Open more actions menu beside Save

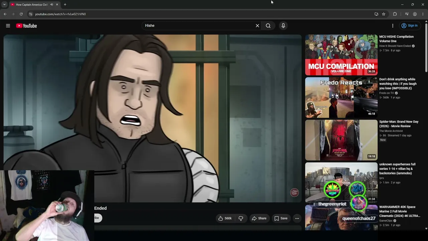tap(297, 218)
